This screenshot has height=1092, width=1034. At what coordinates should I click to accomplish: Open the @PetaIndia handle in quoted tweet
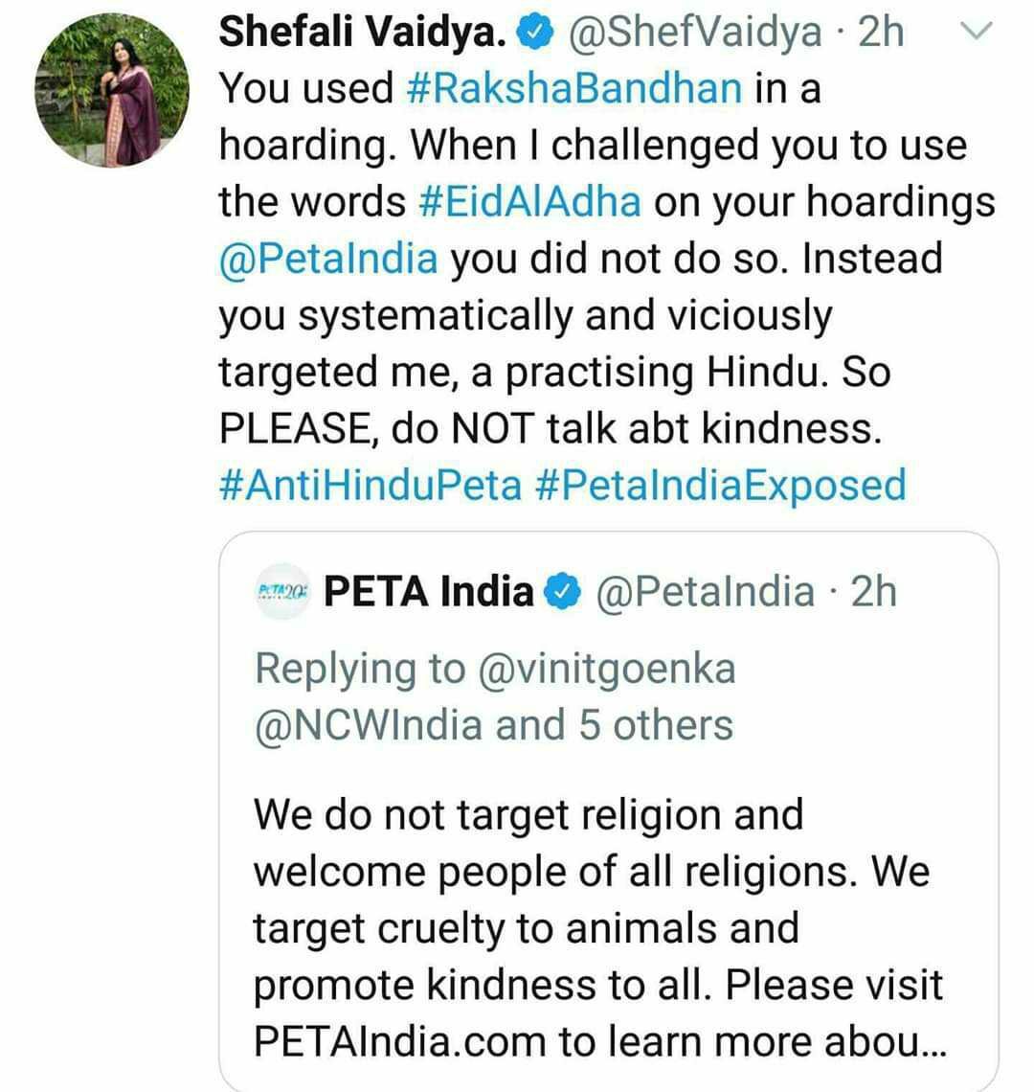pos(705,591)
